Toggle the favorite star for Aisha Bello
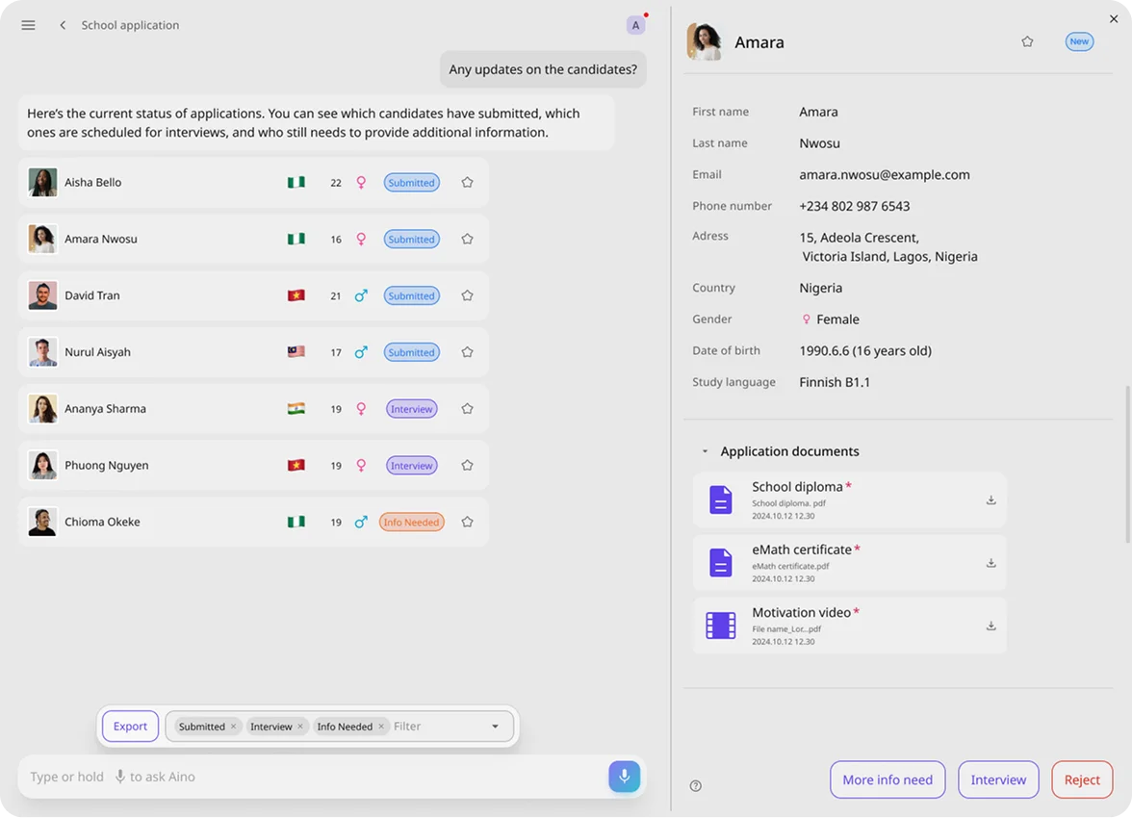The width and height of the screenshot is (1132, 818). pyautogui.click(x=467, y=182)
